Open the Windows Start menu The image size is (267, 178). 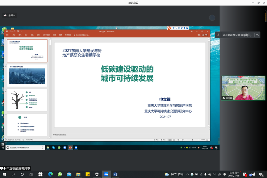coord(4,174)
